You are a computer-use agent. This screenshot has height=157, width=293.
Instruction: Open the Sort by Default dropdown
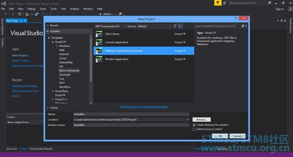pyautogui.click(x=154, y=26)
